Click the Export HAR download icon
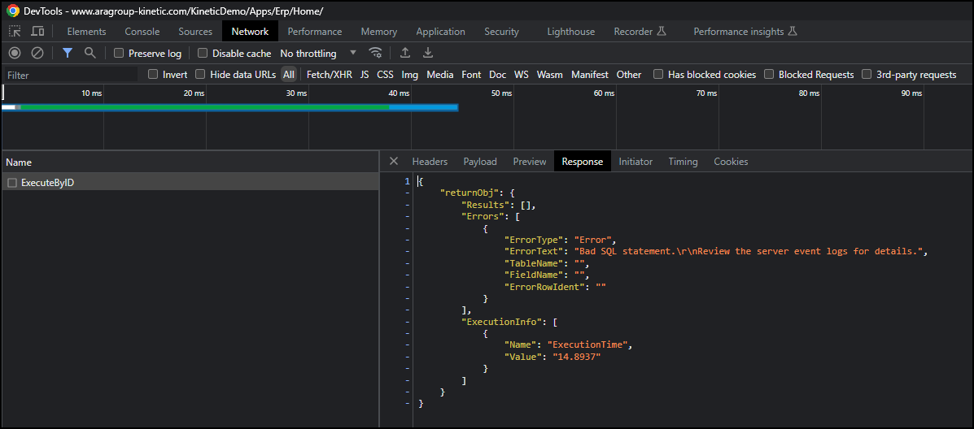Screen dimensions: 974x429 (428, 53)
